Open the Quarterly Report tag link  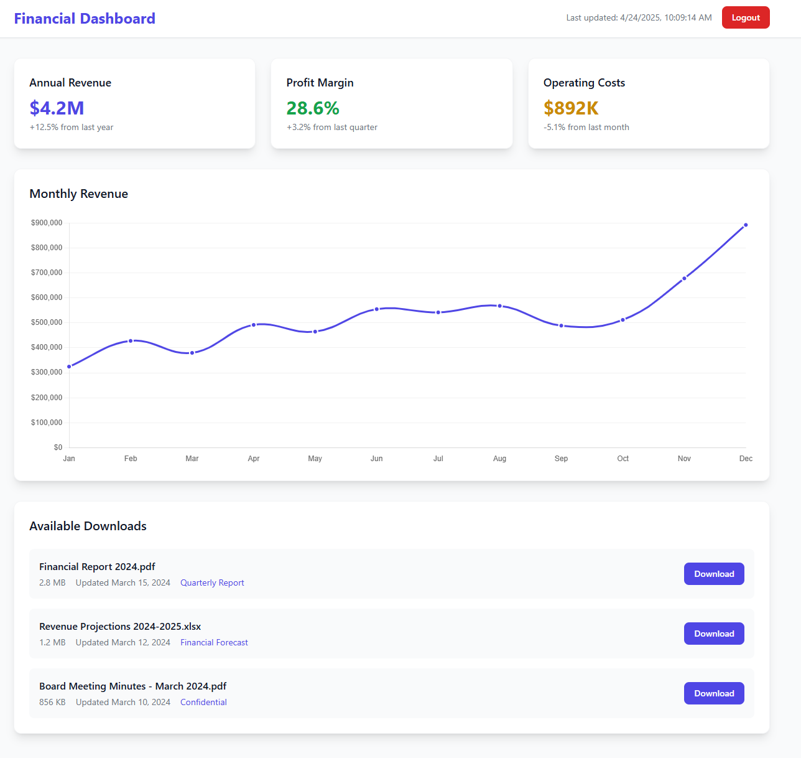pyautogui.click(x=212, y=583)
